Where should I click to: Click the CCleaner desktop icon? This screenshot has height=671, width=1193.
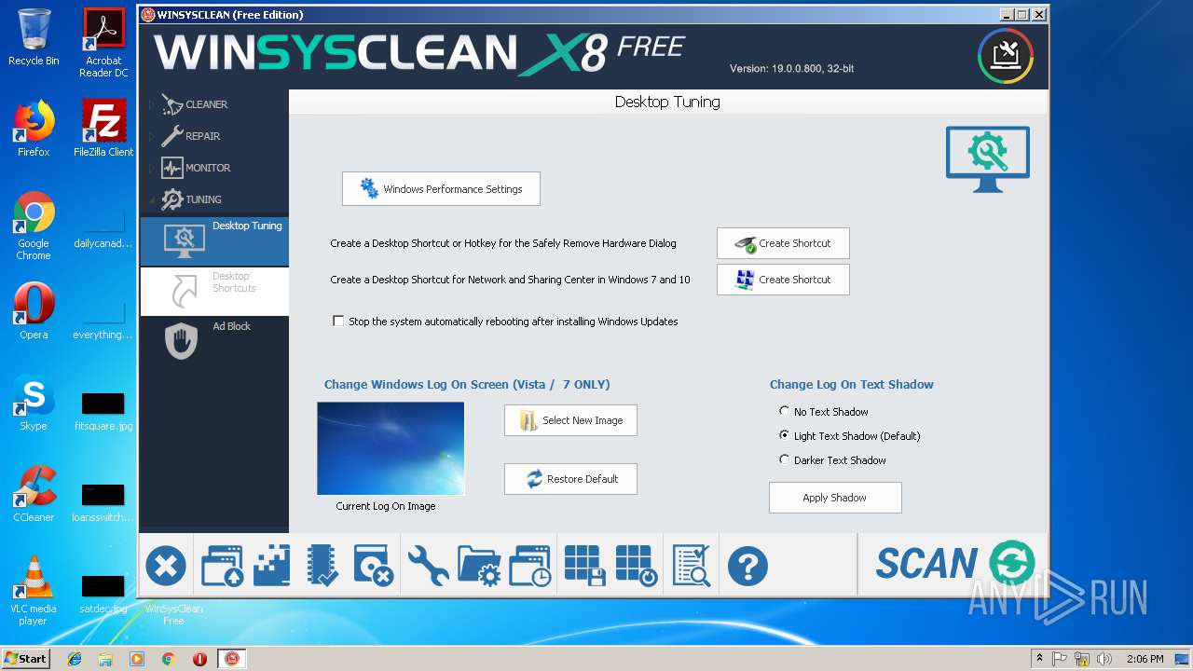point(34,494)
